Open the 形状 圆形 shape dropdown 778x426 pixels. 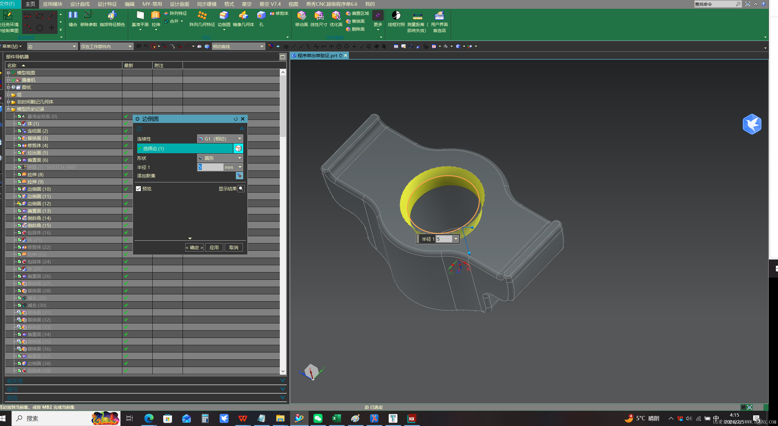tap(220, 158)
